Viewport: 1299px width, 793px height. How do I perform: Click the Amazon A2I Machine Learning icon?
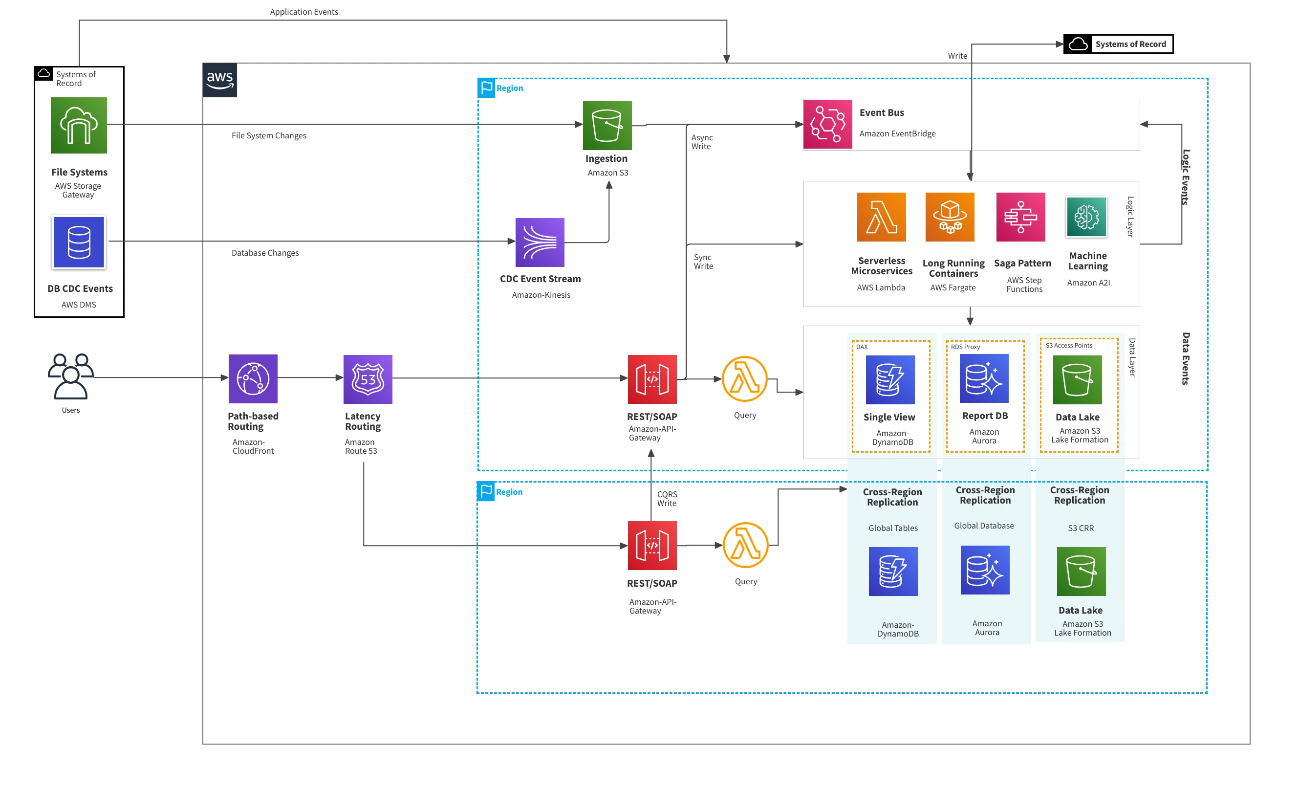(x=1086, y=217)
